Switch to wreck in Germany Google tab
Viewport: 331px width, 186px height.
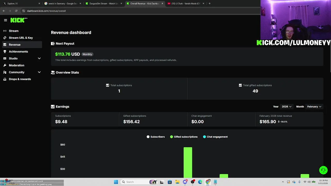coord(63,4)
